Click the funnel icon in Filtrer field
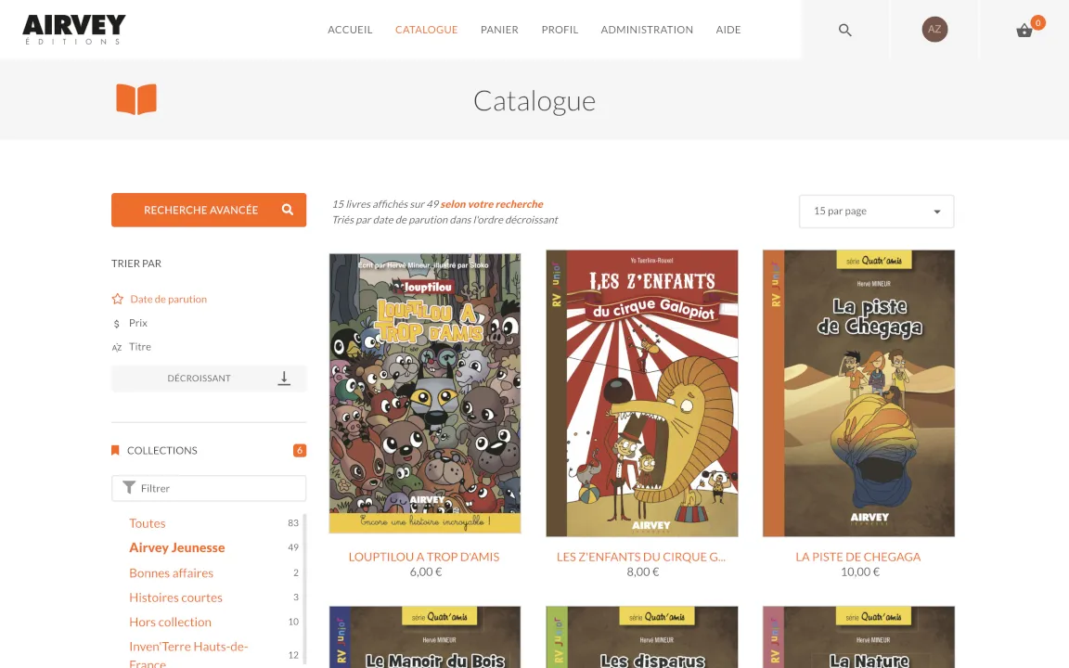The image size is (1069, 668). pyautogui.click(x=129, y=487)
